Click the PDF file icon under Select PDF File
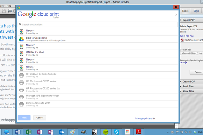203x135 pixels. (x=182, y=40)
